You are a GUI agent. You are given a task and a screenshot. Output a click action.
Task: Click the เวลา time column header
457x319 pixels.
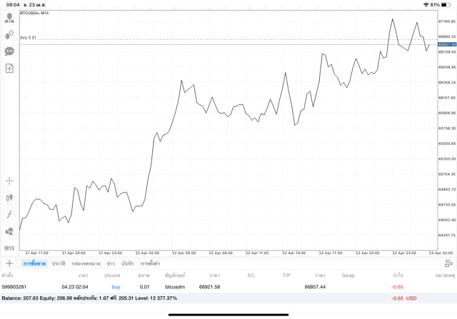(84, 275)
